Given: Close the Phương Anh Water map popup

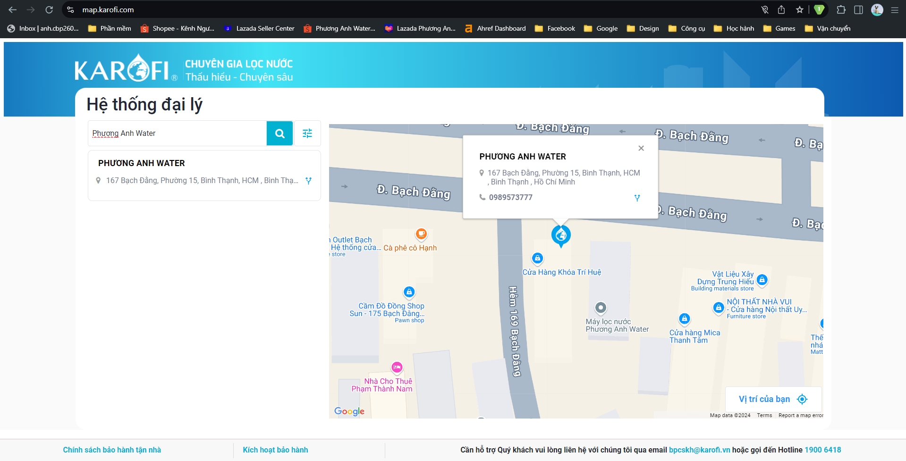Looking at the screenshot, I should pos(641,148).
